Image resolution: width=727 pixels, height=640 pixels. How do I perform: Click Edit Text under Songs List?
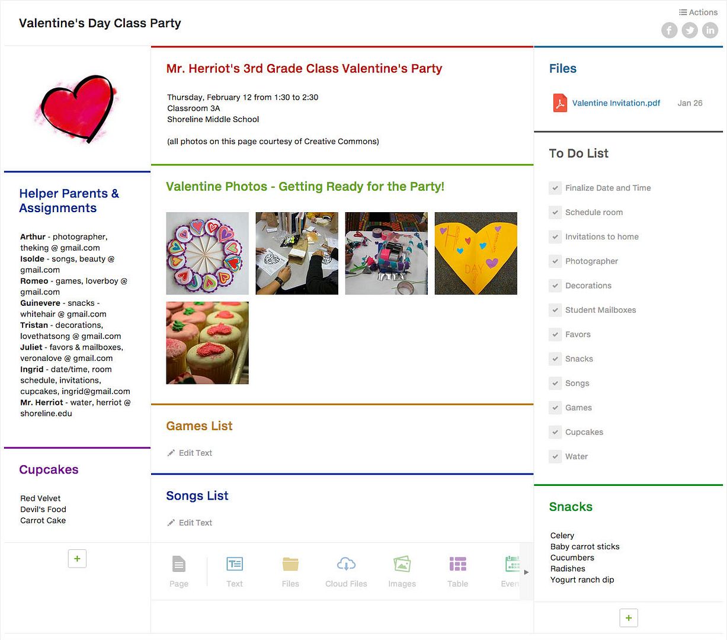pos(196,523)
